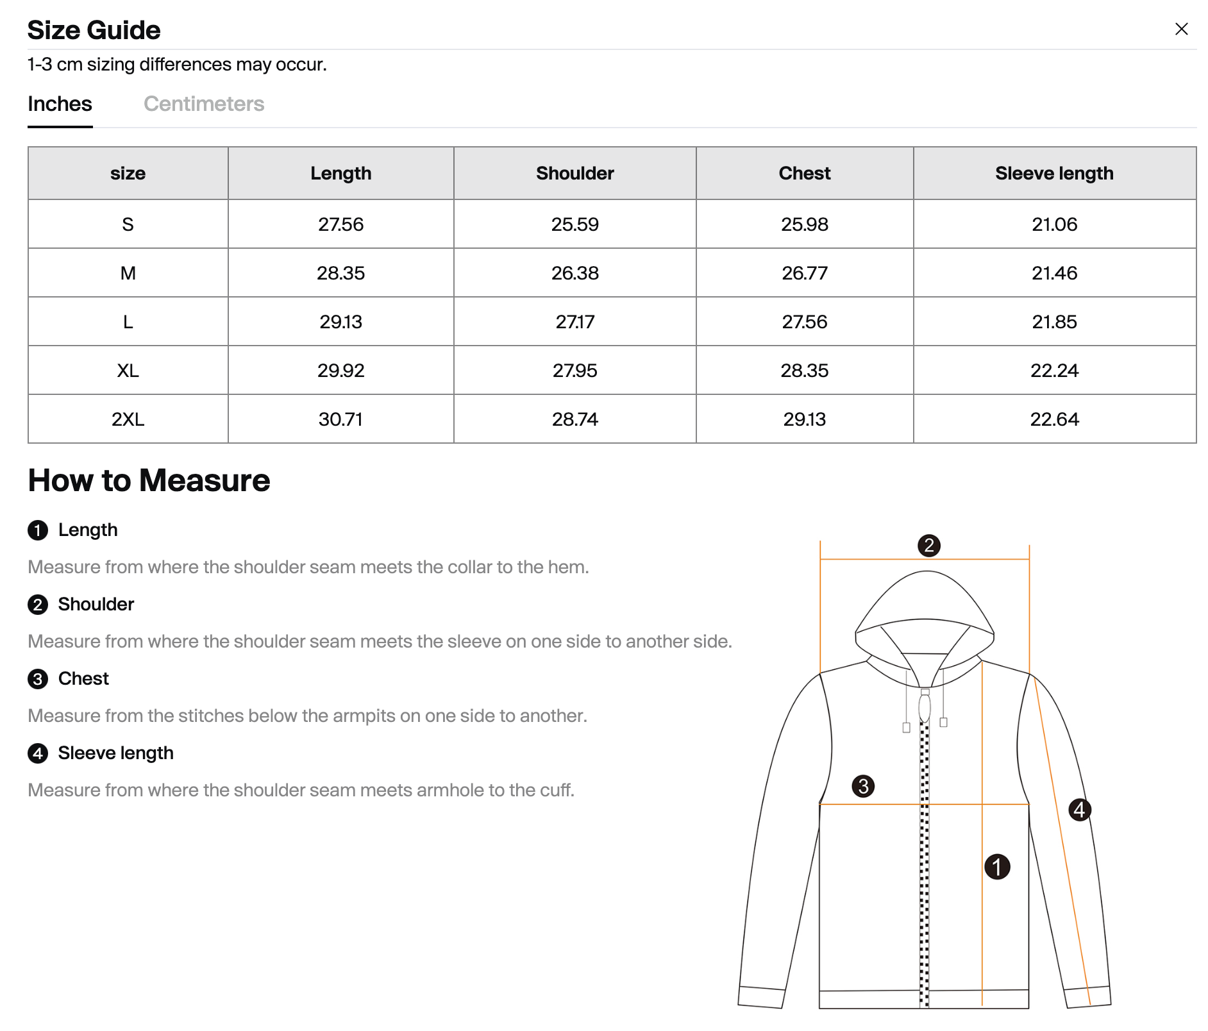This screenshot has height=1031, width=1208.
Task: Click the number 4 Sleeve length bullet icon
Action: pos(38,753)
